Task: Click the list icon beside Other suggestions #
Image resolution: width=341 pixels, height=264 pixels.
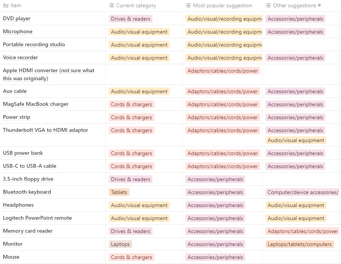Action: (x=268, y=6)
